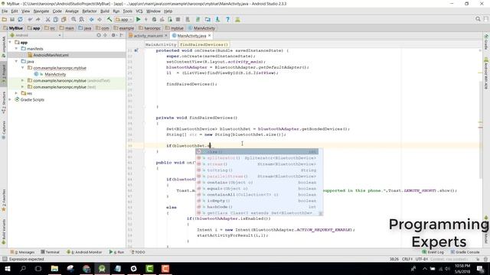Choose toString() from autocomplete list
The image size is (490, 275).
tap(257, 170)
